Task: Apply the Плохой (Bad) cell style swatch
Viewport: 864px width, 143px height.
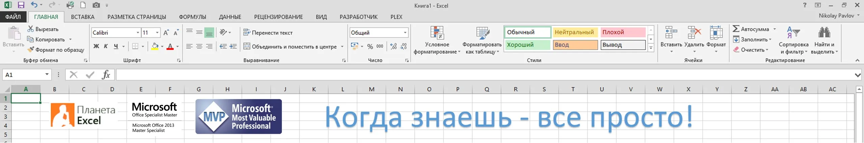Action: (623, 32)
